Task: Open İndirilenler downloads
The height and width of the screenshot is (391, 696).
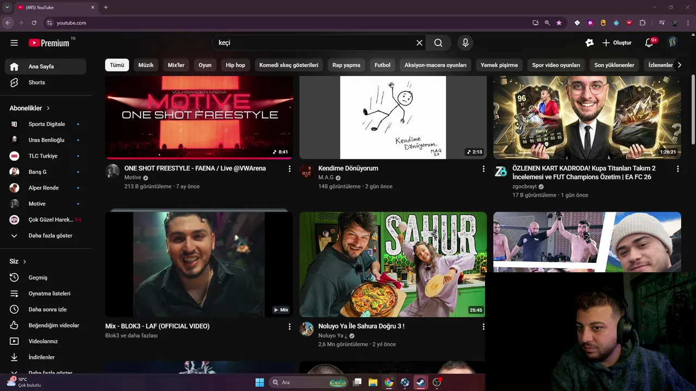Action: coord(46,357)
